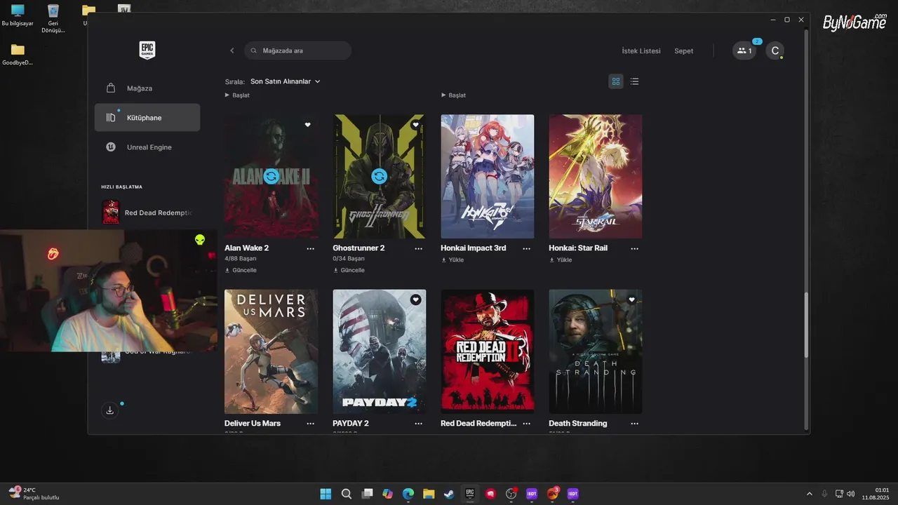Click the first Başlat launch button
Viewport: 898px width, 505px height.
[x=237, y=95]
